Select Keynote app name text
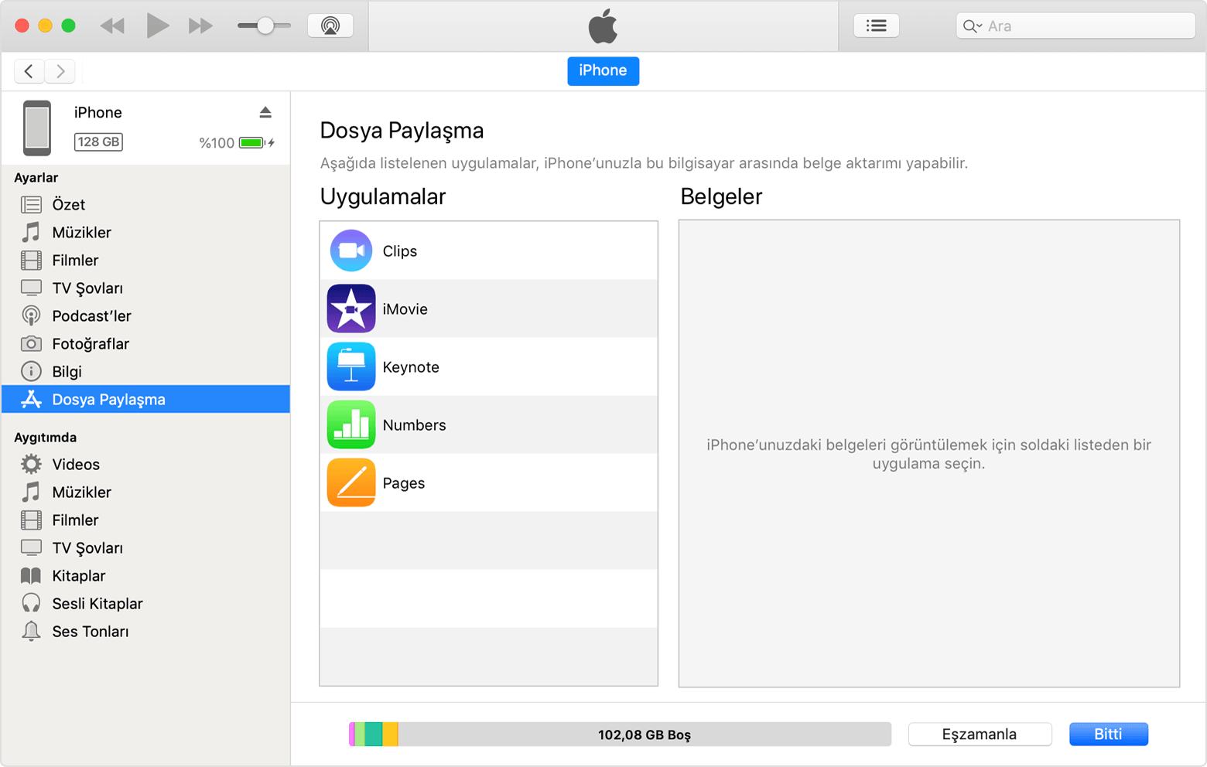Viewport: 1207px width, 767px height. [411, 367]
